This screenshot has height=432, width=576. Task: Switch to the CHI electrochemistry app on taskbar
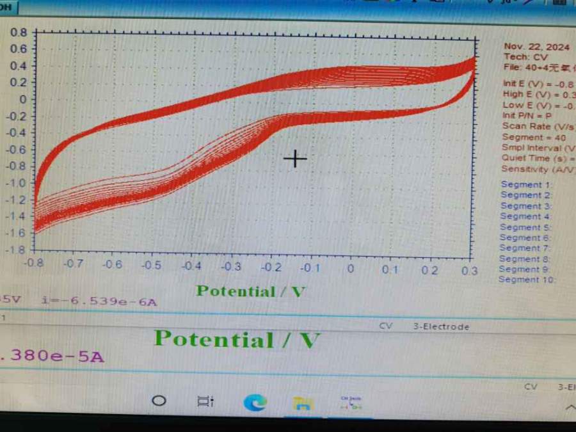pyautogui.click(x=351, y=403)
